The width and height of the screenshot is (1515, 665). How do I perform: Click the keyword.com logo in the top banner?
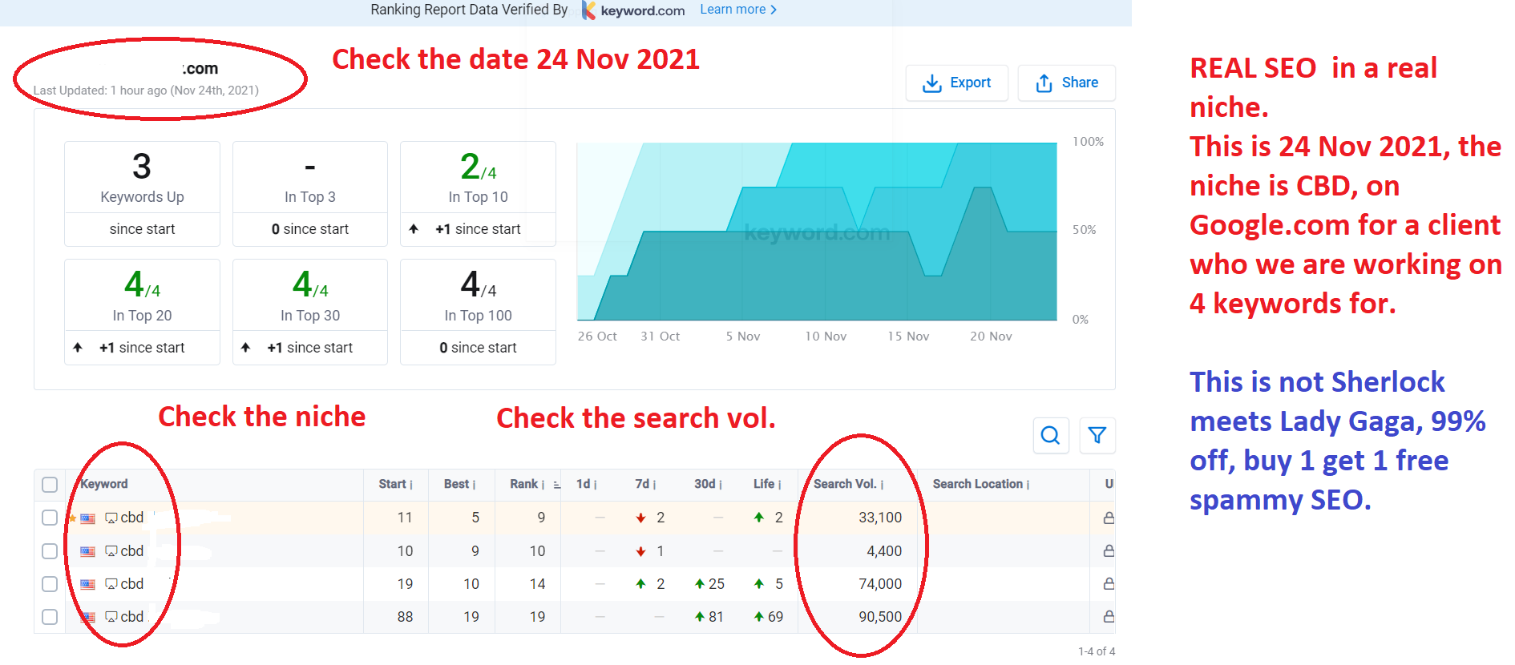[633, 10]
